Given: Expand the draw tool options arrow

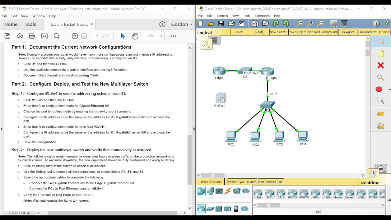Looking at the screenshot, I should tap(389, 89).
